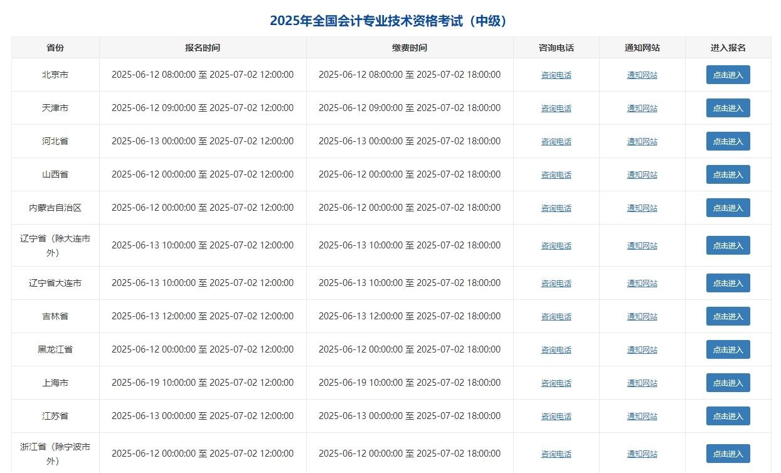Open 咨询电话 link for 辽宁省大连市
This screenshot has width=781, height=473.
pyautogui.click(x=556, y=283)
